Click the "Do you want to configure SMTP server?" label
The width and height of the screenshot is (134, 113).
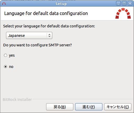37,45
